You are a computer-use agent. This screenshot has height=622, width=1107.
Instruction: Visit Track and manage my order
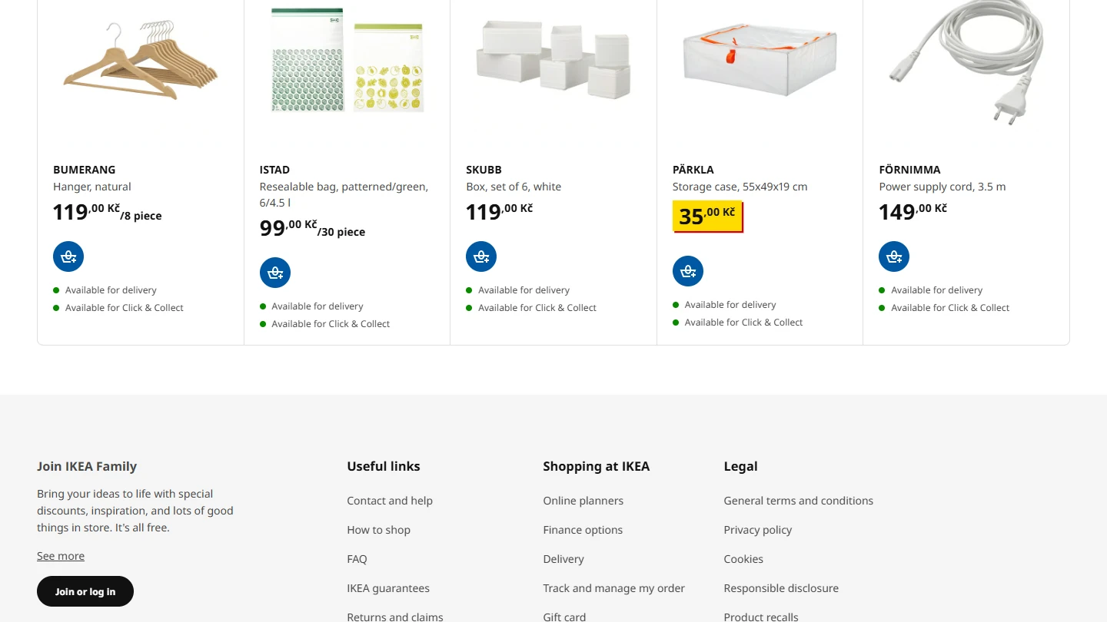[613, 588]
